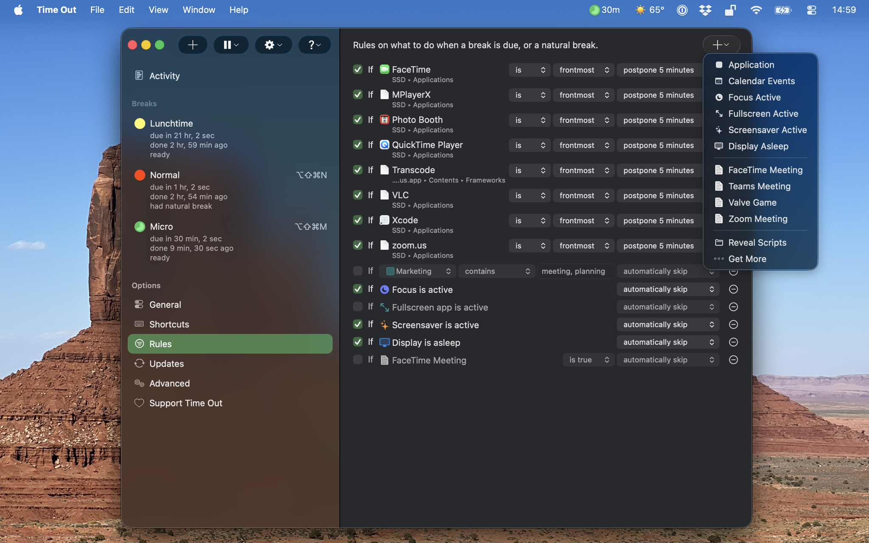
Task: Select the yellow Lunchtime break color dot
Action: click(140, 123)
